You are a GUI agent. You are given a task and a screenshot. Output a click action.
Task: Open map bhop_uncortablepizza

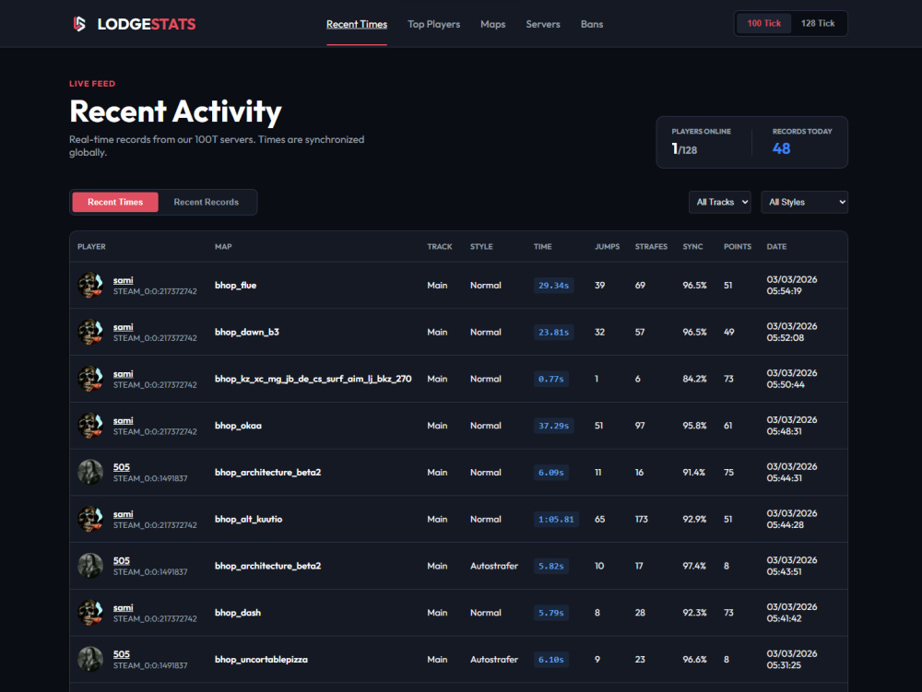261,660
